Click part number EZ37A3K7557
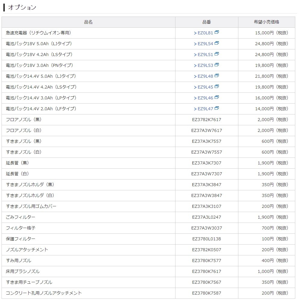The image size is (301, 303). point(206,141)
